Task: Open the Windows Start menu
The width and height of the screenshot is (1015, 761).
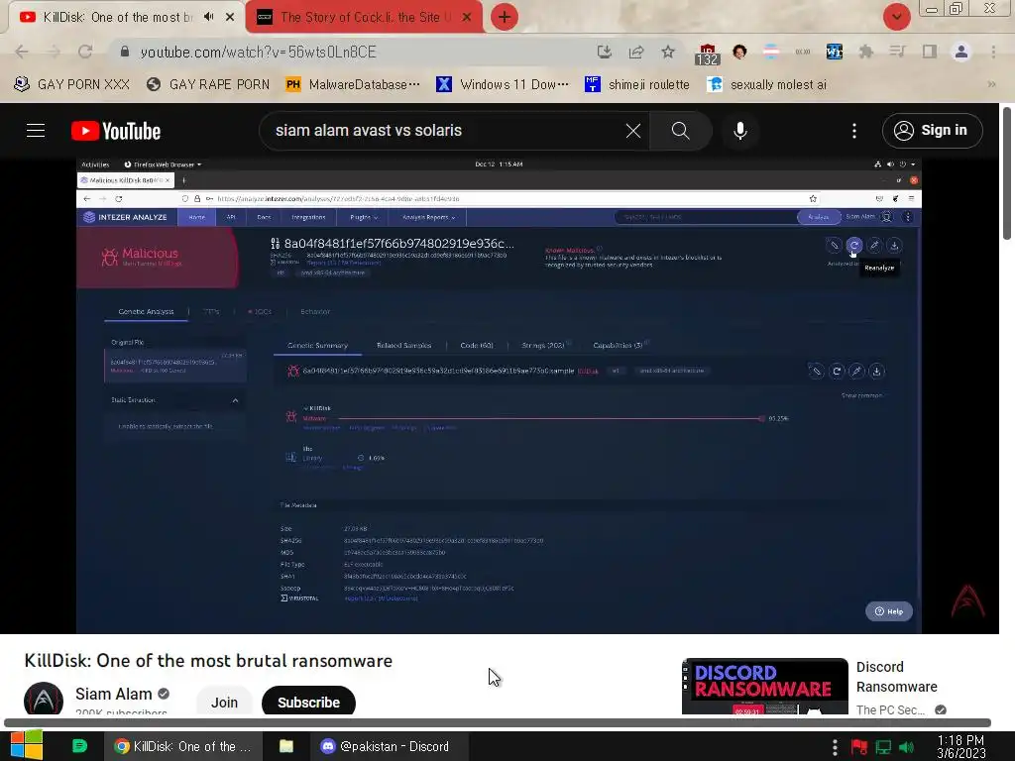Action: point(26,745)
